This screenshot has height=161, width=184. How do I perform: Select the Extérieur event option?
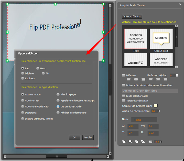[x=23, y=78]
